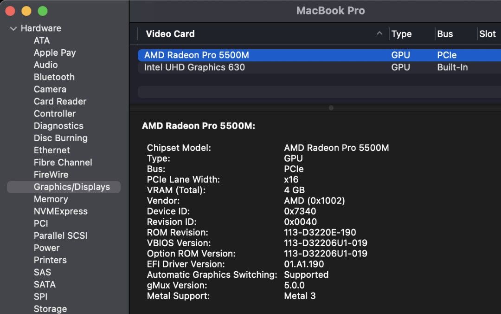Minimize the window with yellow button

click(x=26, y=11)
